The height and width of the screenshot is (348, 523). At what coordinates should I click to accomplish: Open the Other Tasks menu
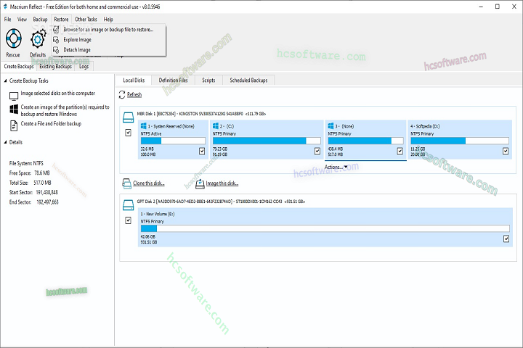pyautogui.click(x=86, y=20)
